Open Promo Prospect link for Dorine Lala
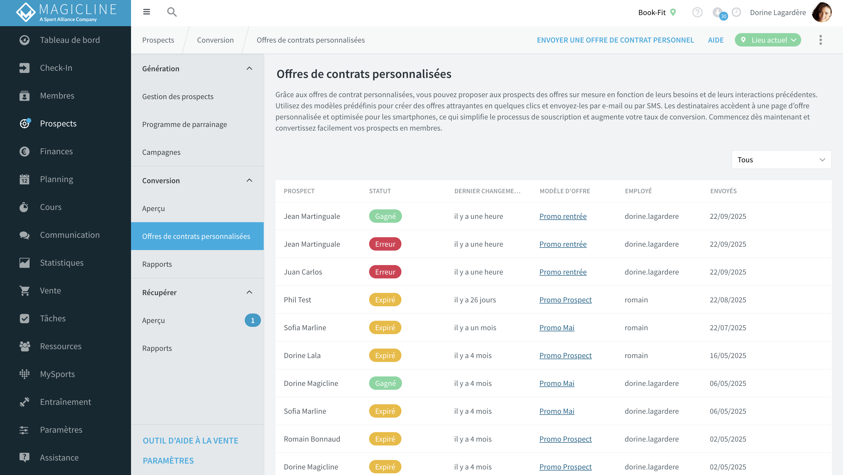The image size is (843, 475). (x=566, y=355)
